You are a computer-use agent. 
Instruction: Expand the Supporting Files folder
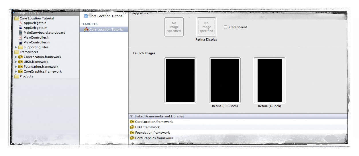pyautogui.click(x=16, y=47)
